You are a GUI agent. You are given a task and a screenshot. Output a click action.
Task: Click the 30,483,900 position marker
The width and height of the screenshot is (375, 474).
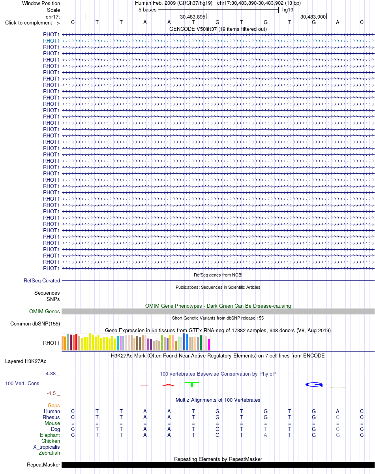click(x=313, y=17)
